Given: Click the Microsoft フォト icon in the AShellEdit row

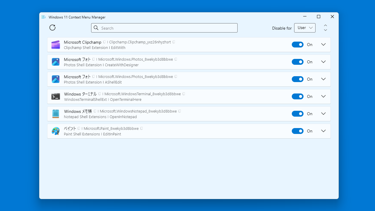Looking at the screenshot, I should [x=55, y=79].
